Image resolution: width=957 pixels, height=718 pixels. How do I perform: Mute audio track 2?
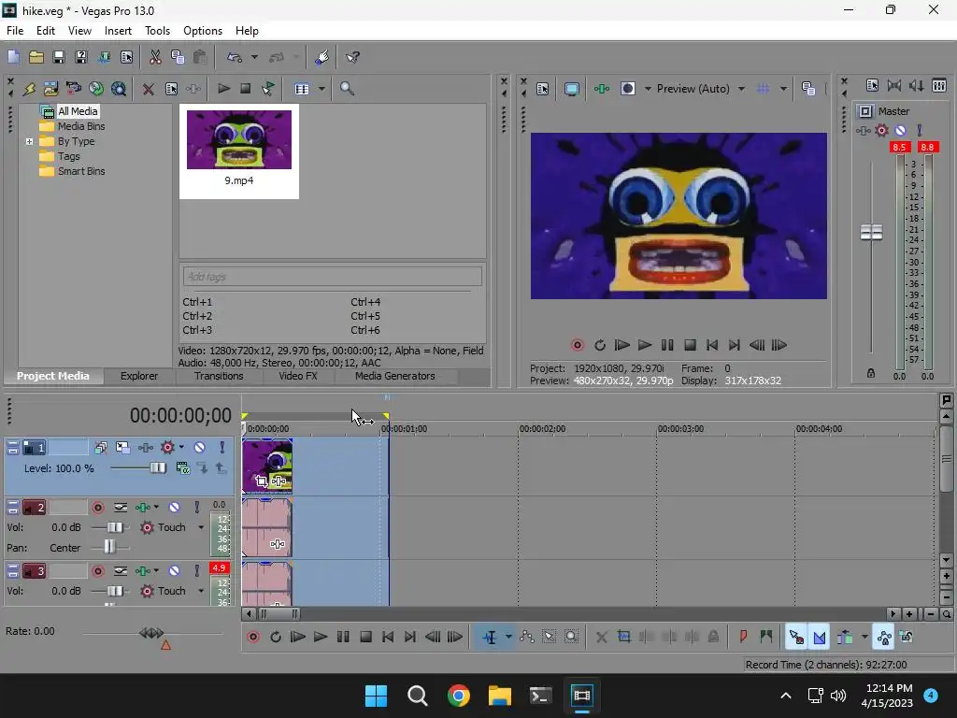point(174,508)
